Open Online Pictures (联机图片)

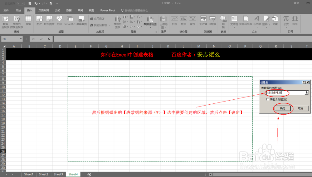[49, 20]
